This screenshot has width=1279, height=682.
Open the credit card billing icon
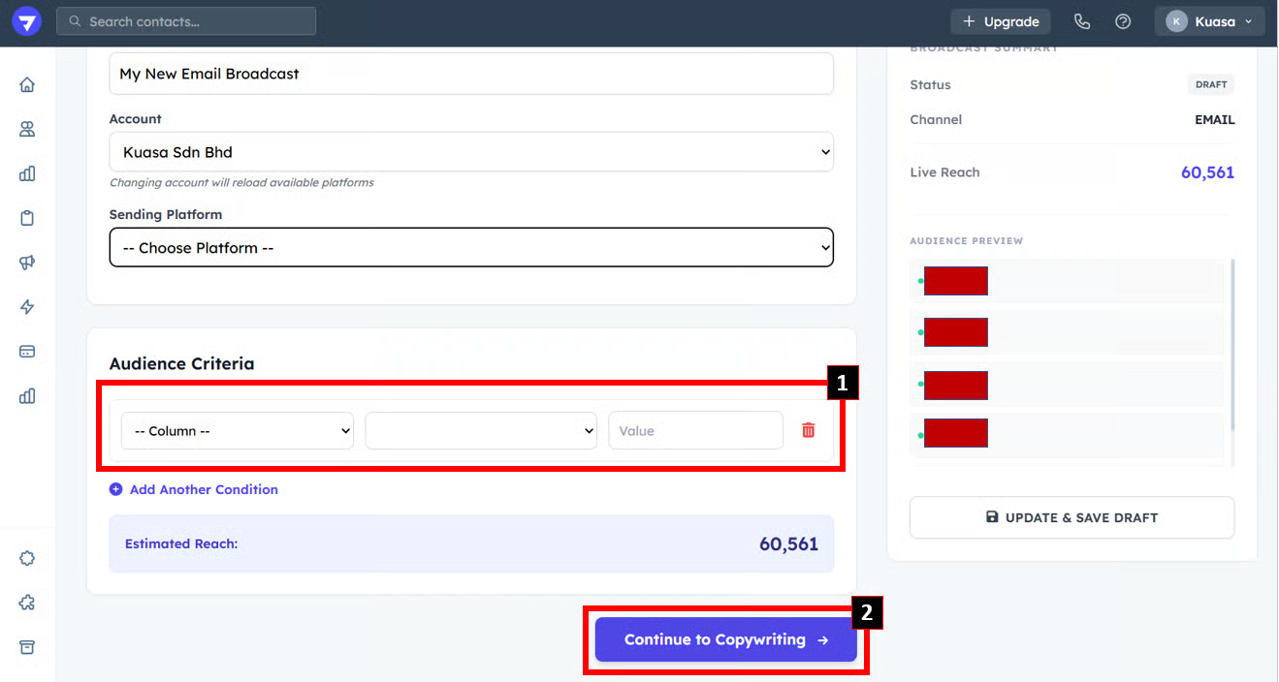(x=27, y=352)
